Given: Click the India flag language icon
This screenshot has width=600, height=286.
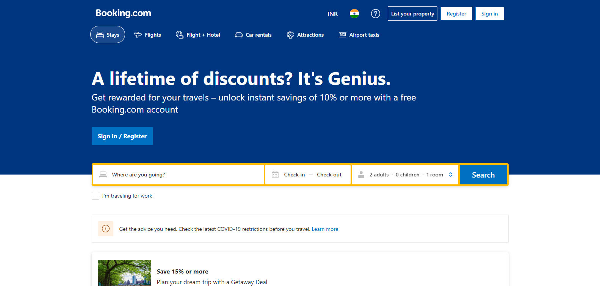Looking at the screenshot, I should coord(354,14).
